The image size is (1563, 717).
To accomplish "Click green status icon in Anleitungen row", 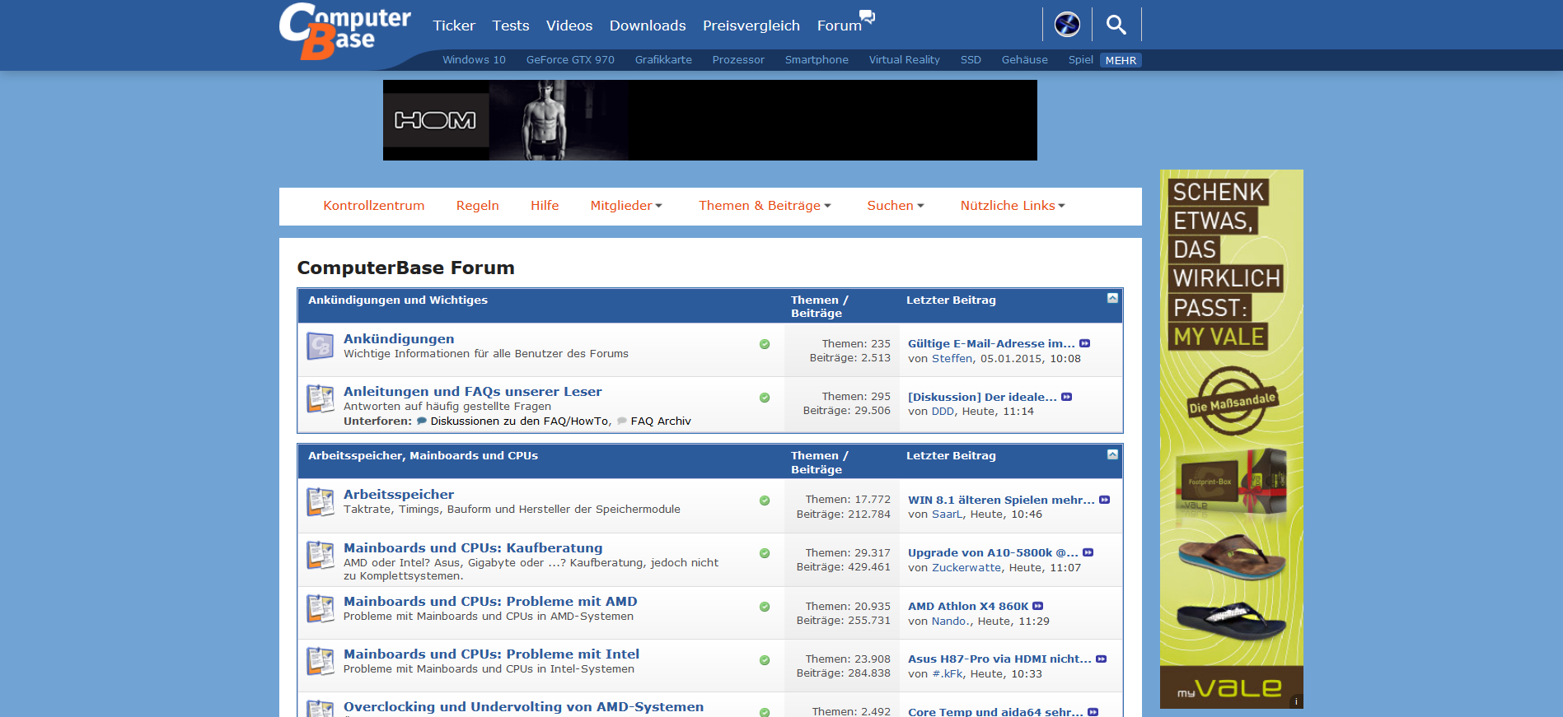I will pyautogui.click(x=765, y=398).
